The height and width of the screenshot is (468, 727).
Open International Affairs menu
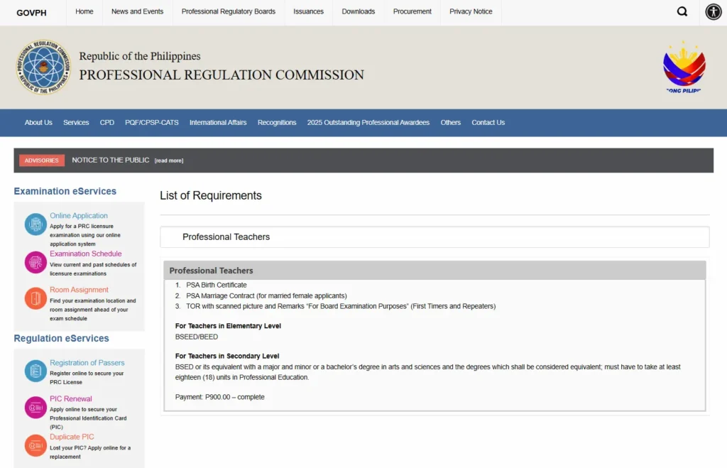pos(218,122)
